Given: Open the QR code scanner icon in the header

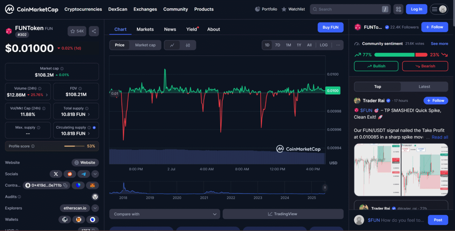Looking at the screenshot, I should [x=398, y=9].
